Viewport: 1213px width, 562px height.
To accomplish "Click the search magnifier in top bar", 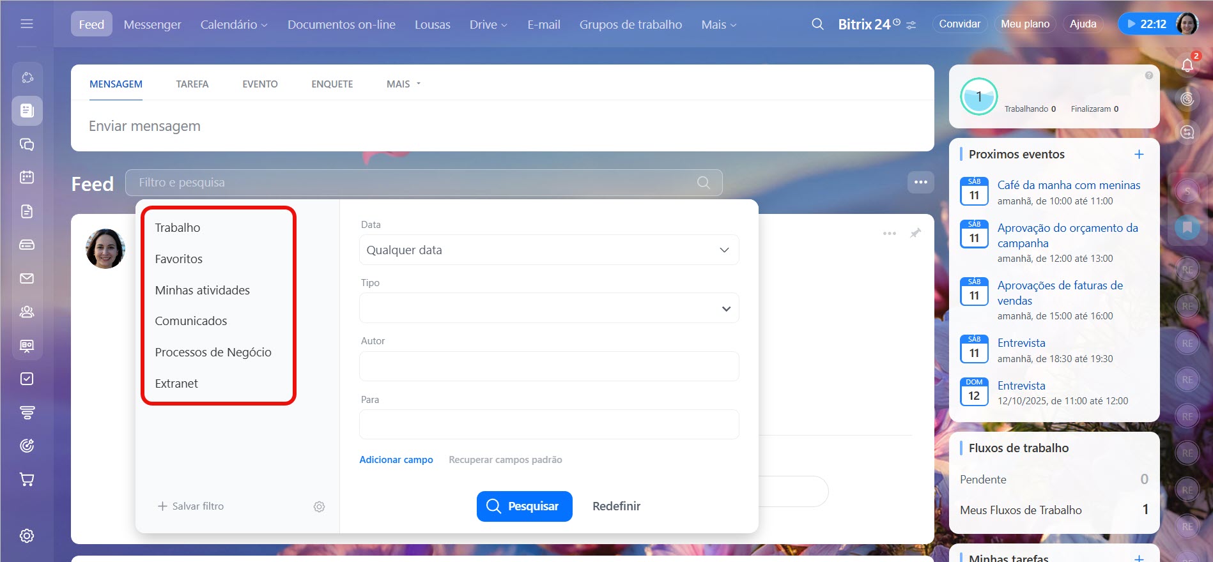I will (x=817, y=24).
